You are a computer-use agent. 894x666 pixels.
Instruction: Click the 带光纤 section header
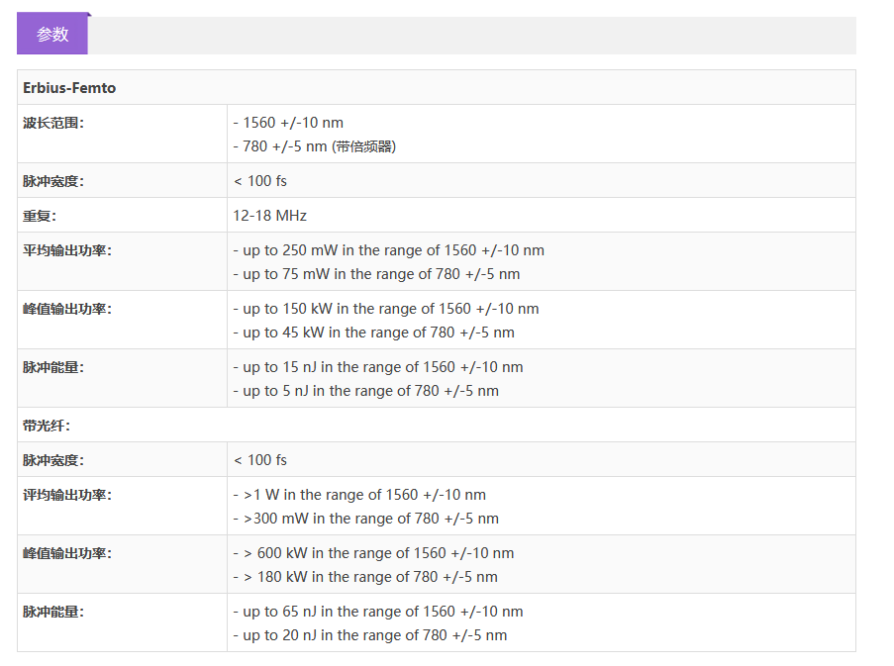tap(47, 426)
